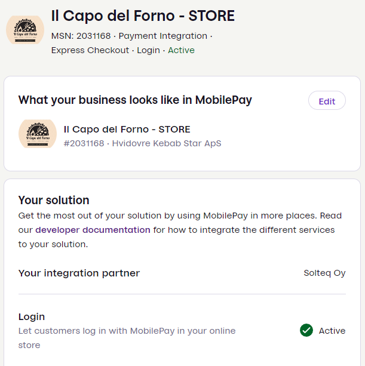Click the Your solution heading
This screenshot has width=365, height=366.
(54, 200)
